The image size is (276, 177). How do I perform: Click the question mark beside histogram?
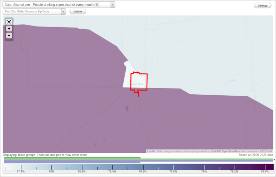274,160
